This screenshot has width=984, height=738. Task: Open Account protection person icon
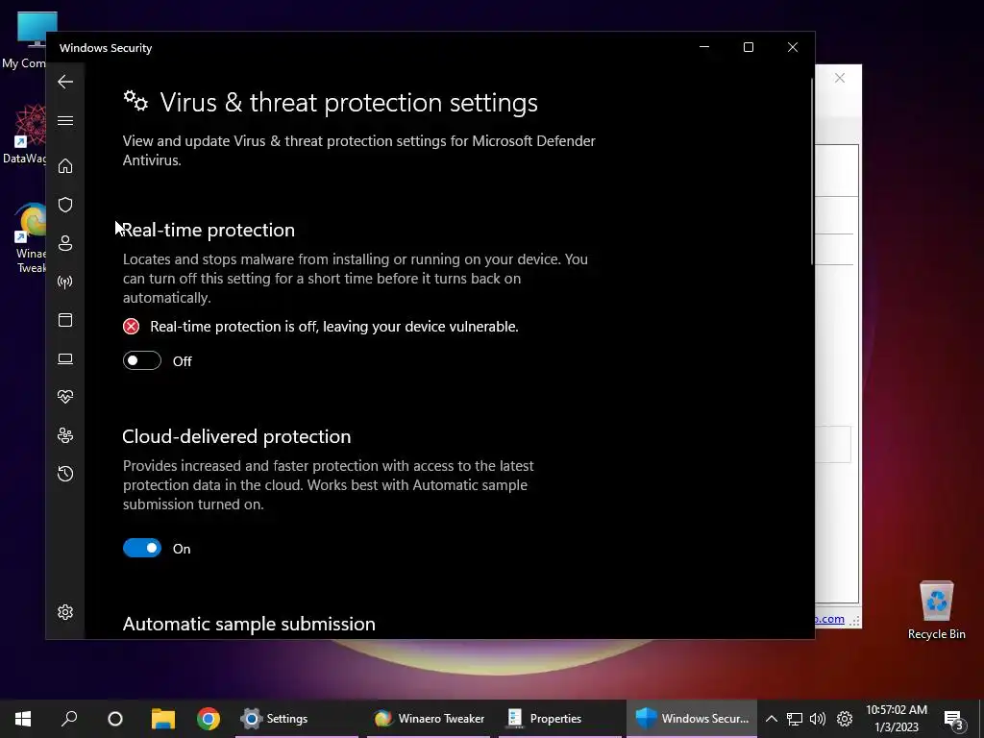pyautogui.click(x=65, y=243)
